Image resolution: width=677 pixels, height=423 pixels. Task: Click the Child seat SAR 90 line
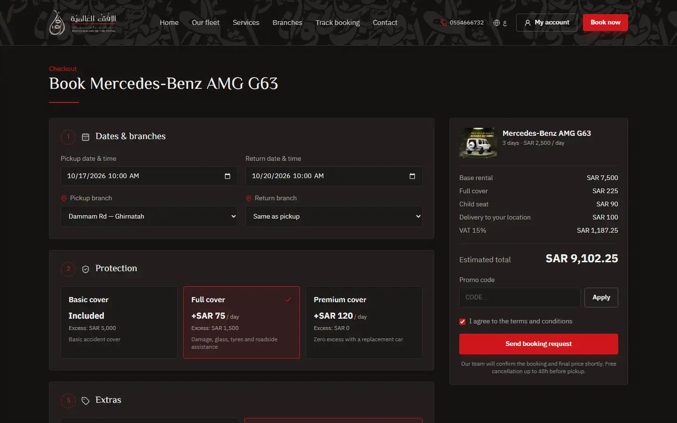[539, 204]
